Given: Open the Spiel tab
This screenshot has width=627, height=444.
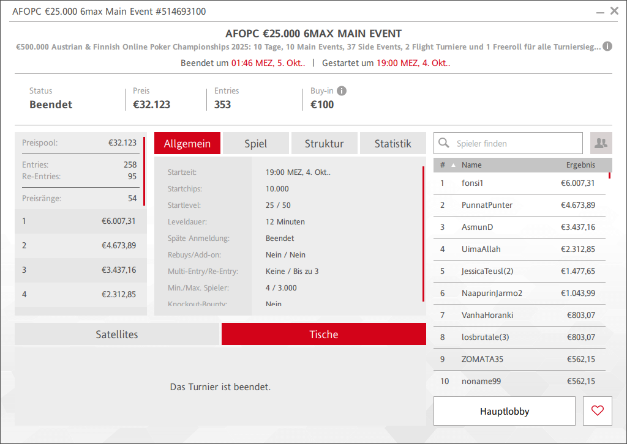Looking at the screenshot, I should pyautogui.click(x=255, y=144).
